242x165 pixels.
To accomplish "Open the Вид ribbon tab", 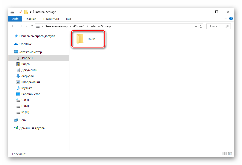I will tap(69, 19).
